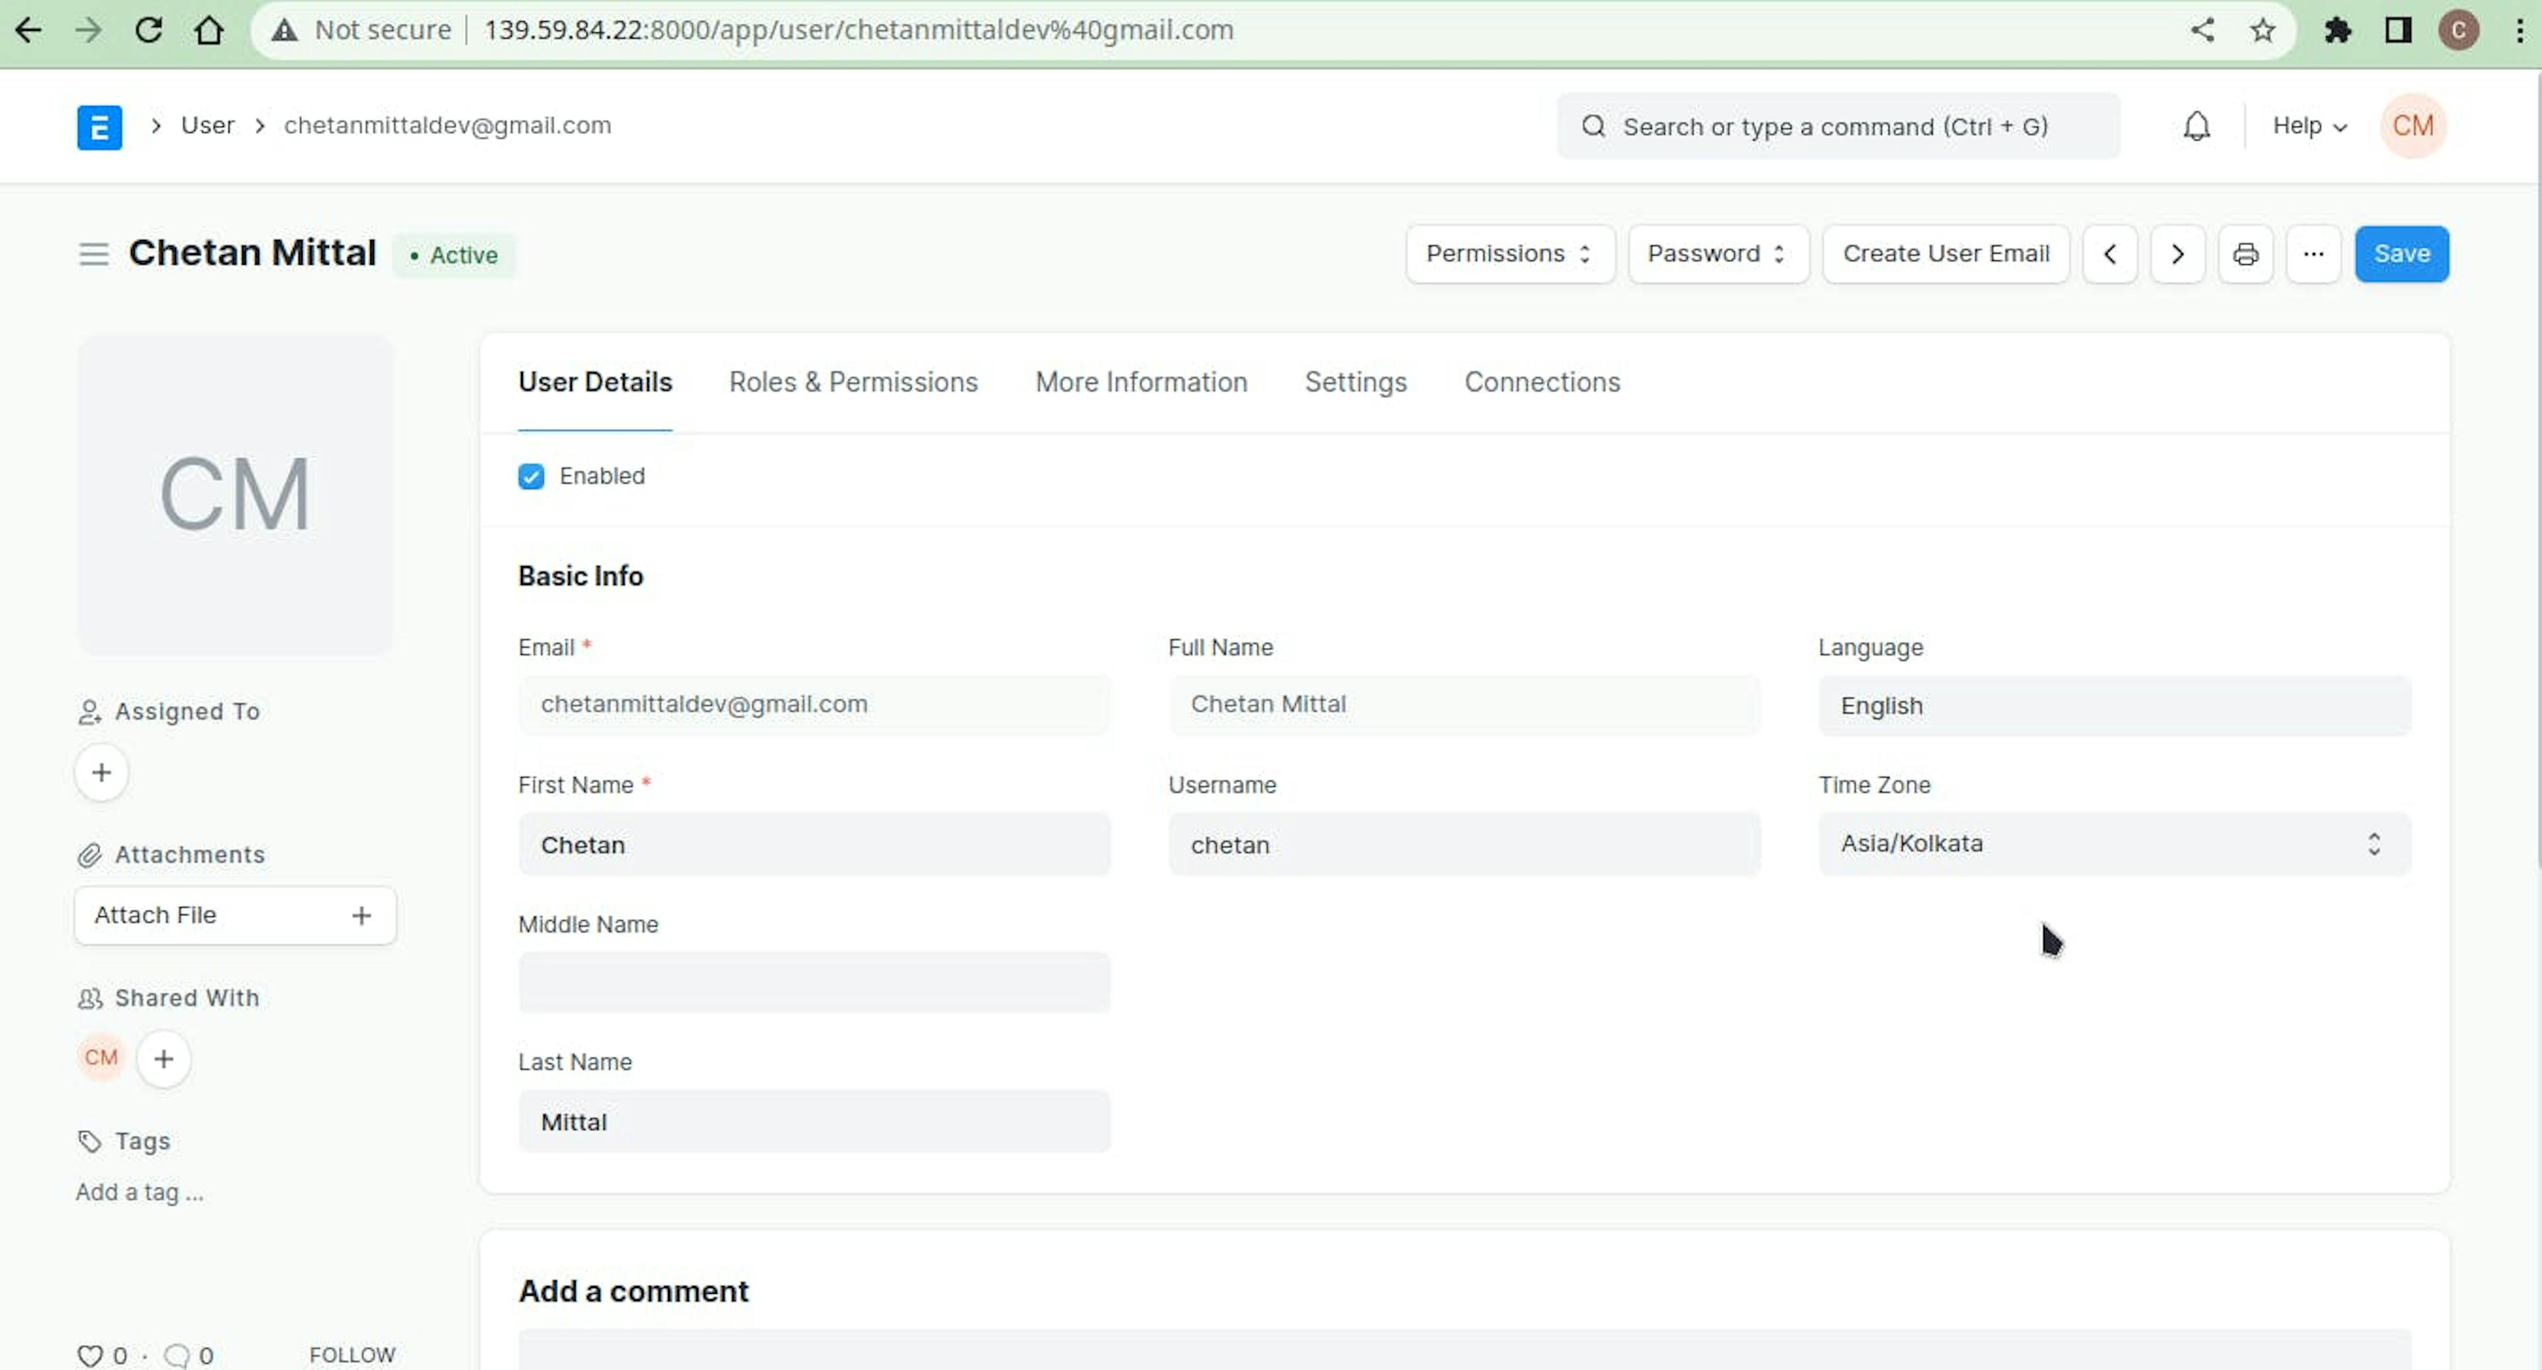Screen dimensions: 2542x1370
Task: Add an assignee using the plus icon
Action: [x=100, y=772]
